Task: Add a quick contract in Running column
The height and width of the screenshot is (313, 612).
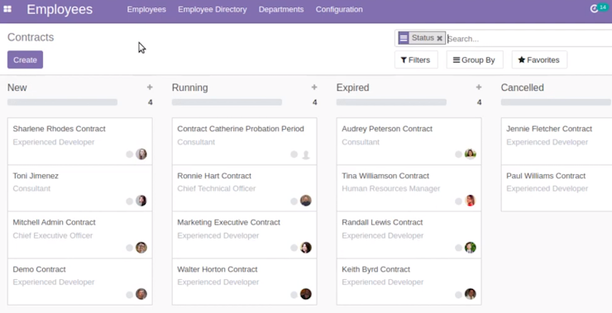Action: click(314, 88)
